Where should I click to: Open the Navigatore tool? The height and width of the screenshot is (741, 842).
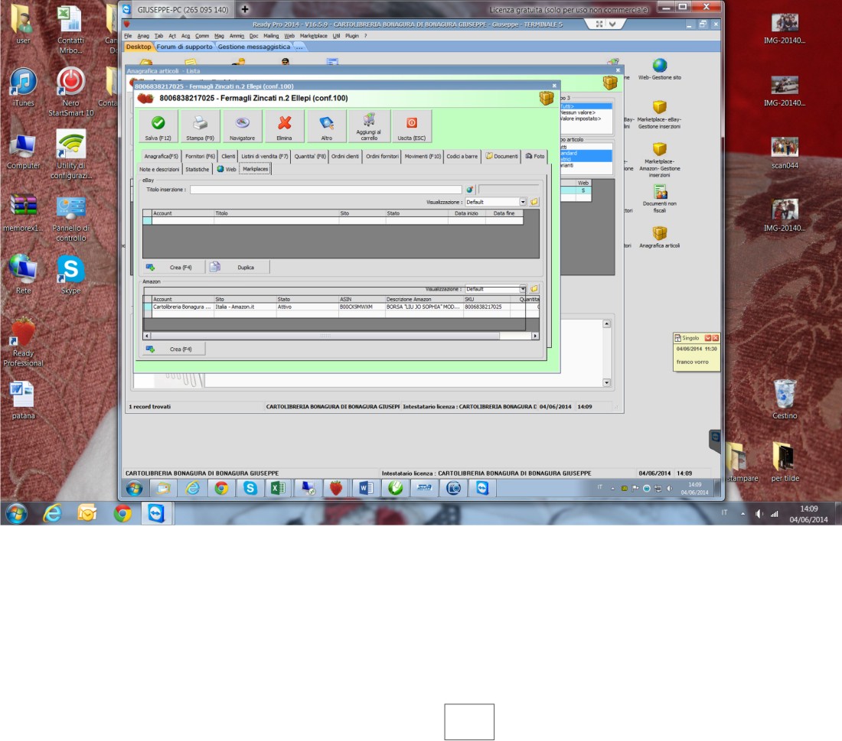coord(242,127)
